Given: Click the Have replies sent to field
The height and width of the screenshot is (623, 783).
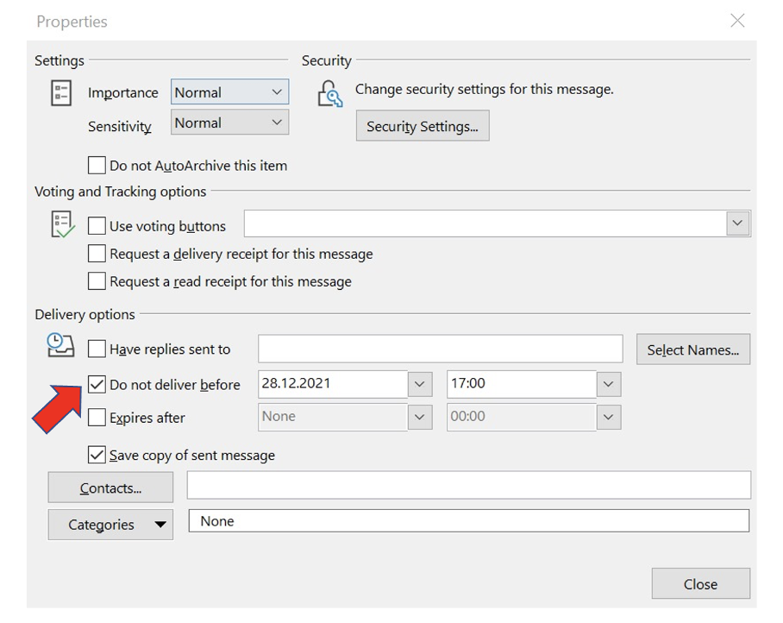Looking at the screenshot, I should point(440,349).
